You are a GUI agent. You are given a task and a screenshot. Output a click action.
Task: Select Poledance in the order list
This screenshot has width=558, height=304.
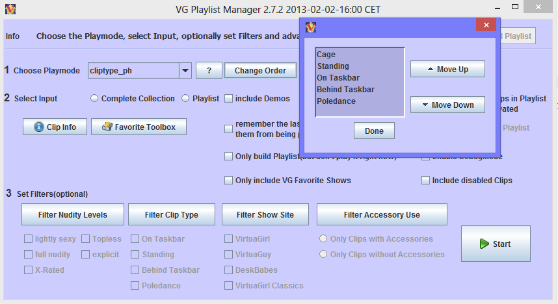tap(336, 101)
